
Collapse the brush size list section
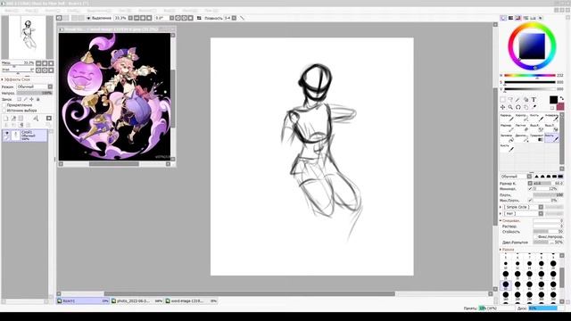click(x=501, y=250)
